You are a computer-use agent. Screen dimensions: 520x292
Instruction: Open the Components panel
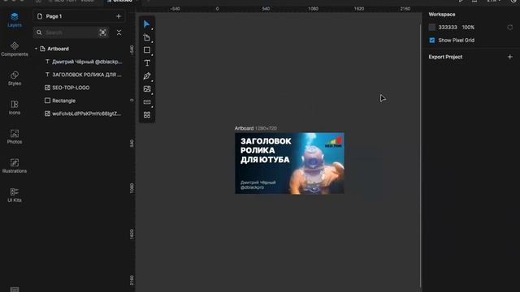tap(15, 49)
